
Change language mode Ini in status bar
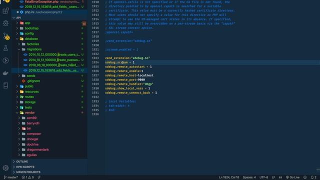(280, 177)
